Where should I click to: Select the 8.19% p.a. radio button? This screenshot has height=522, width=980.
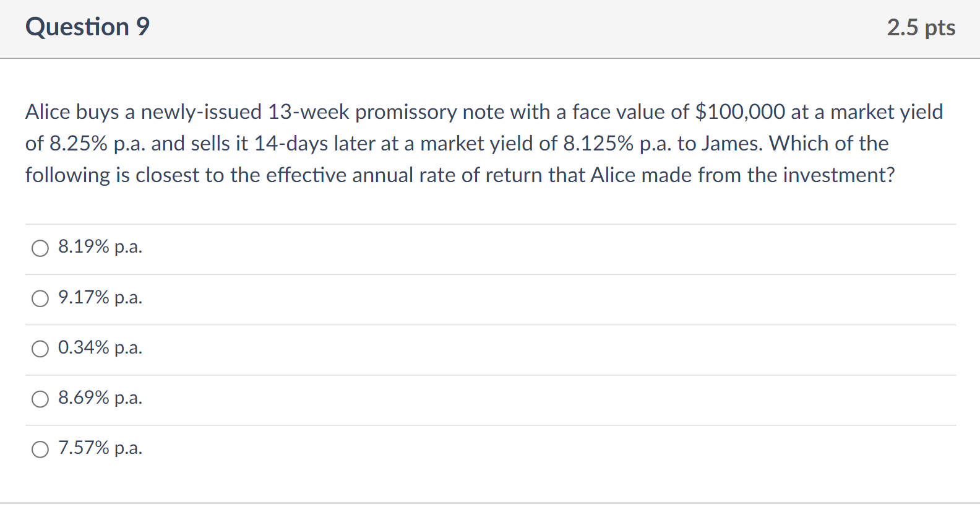pos(40,248)
